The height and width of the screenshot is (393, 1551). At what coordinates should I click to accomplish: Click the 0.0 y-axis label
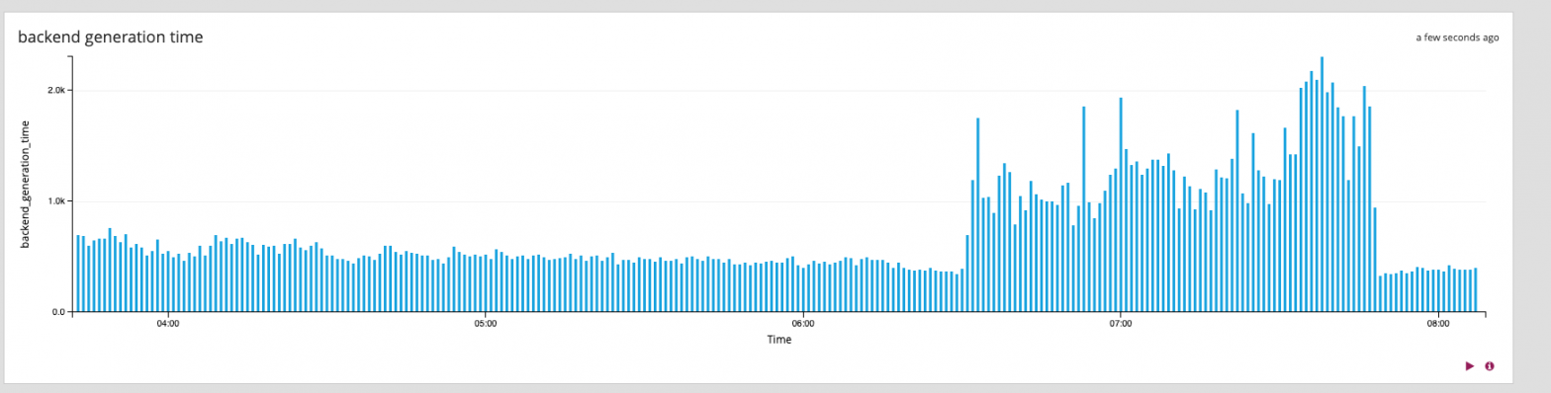(59, 311)
